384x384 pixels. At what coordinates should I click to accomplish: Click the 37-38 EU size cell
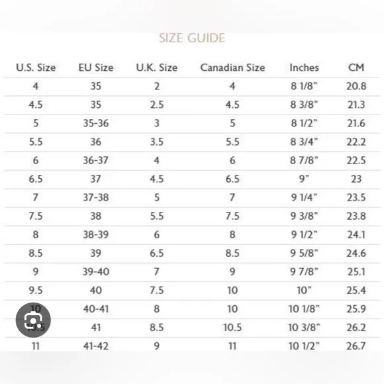[x=96, y=198]
